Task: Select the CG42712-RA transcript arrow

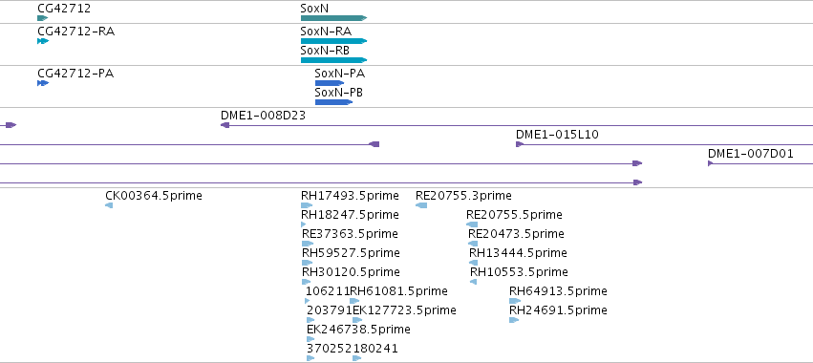Action: click(43, 41)
